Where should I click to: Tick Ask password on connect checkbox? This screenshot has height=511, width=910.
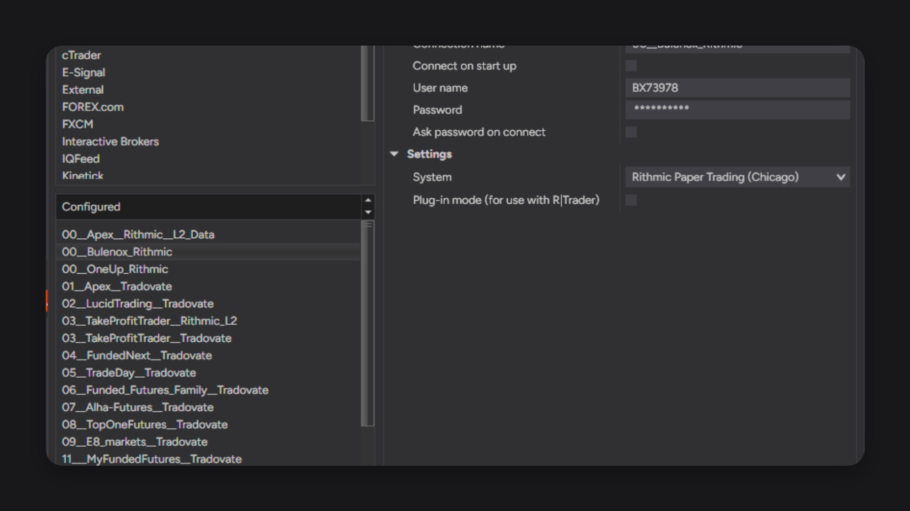click(631, 132)
